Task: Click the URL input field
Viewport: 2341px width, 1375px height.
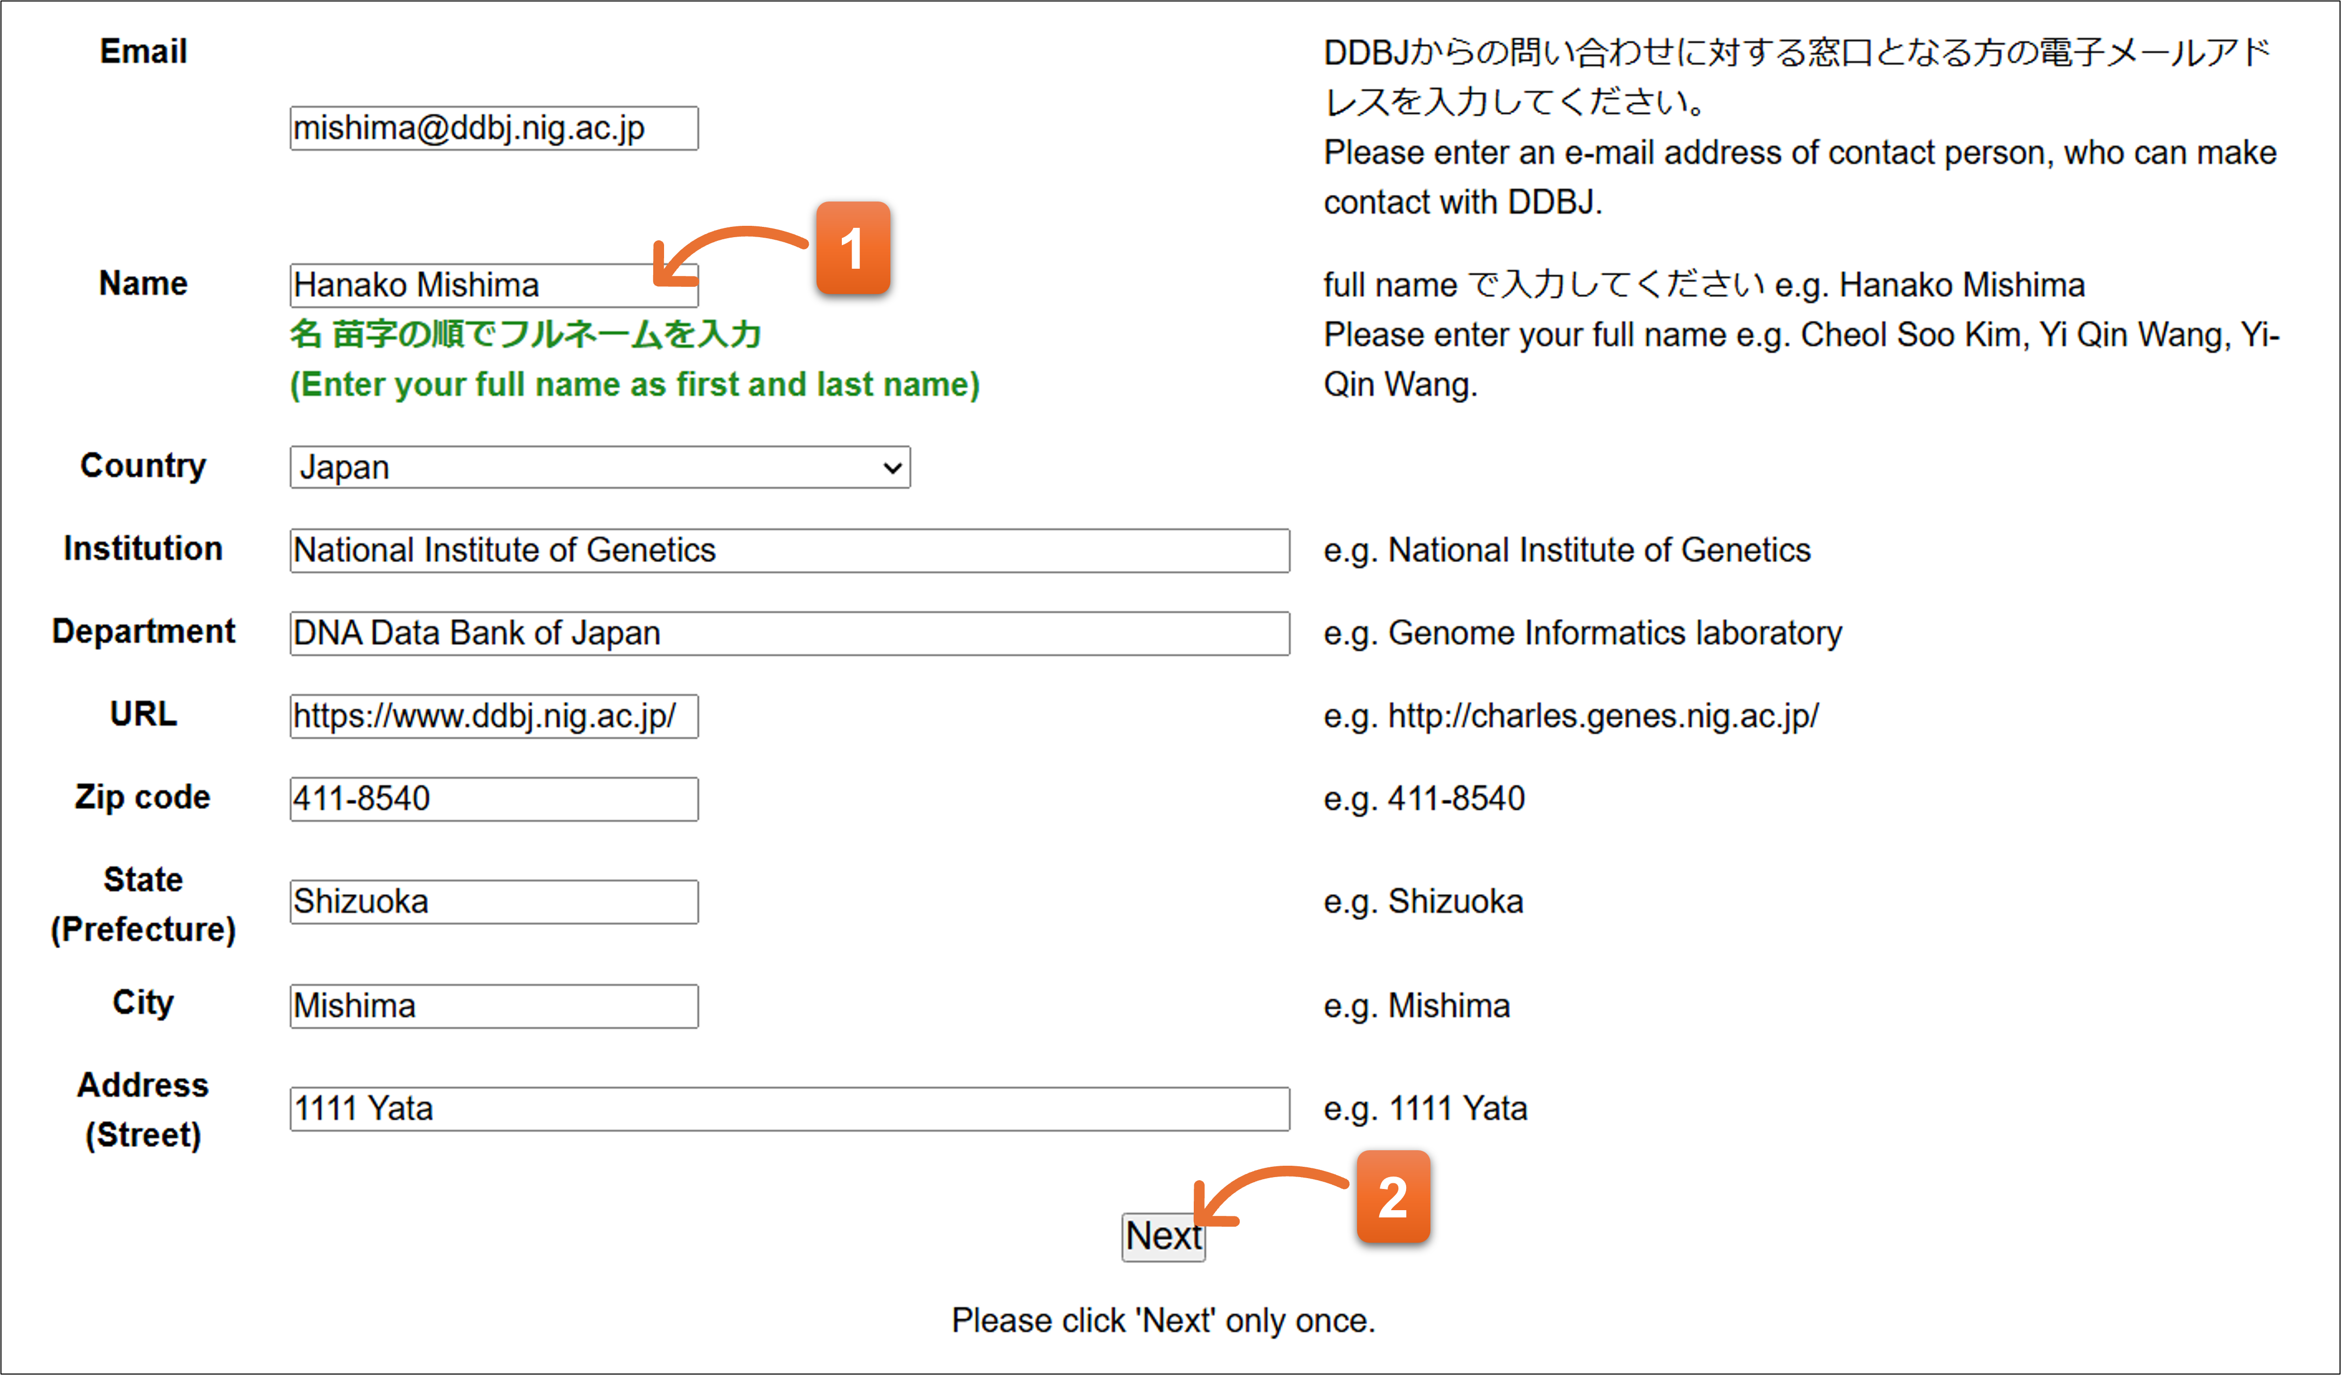Action: click(x=494, y=716)
